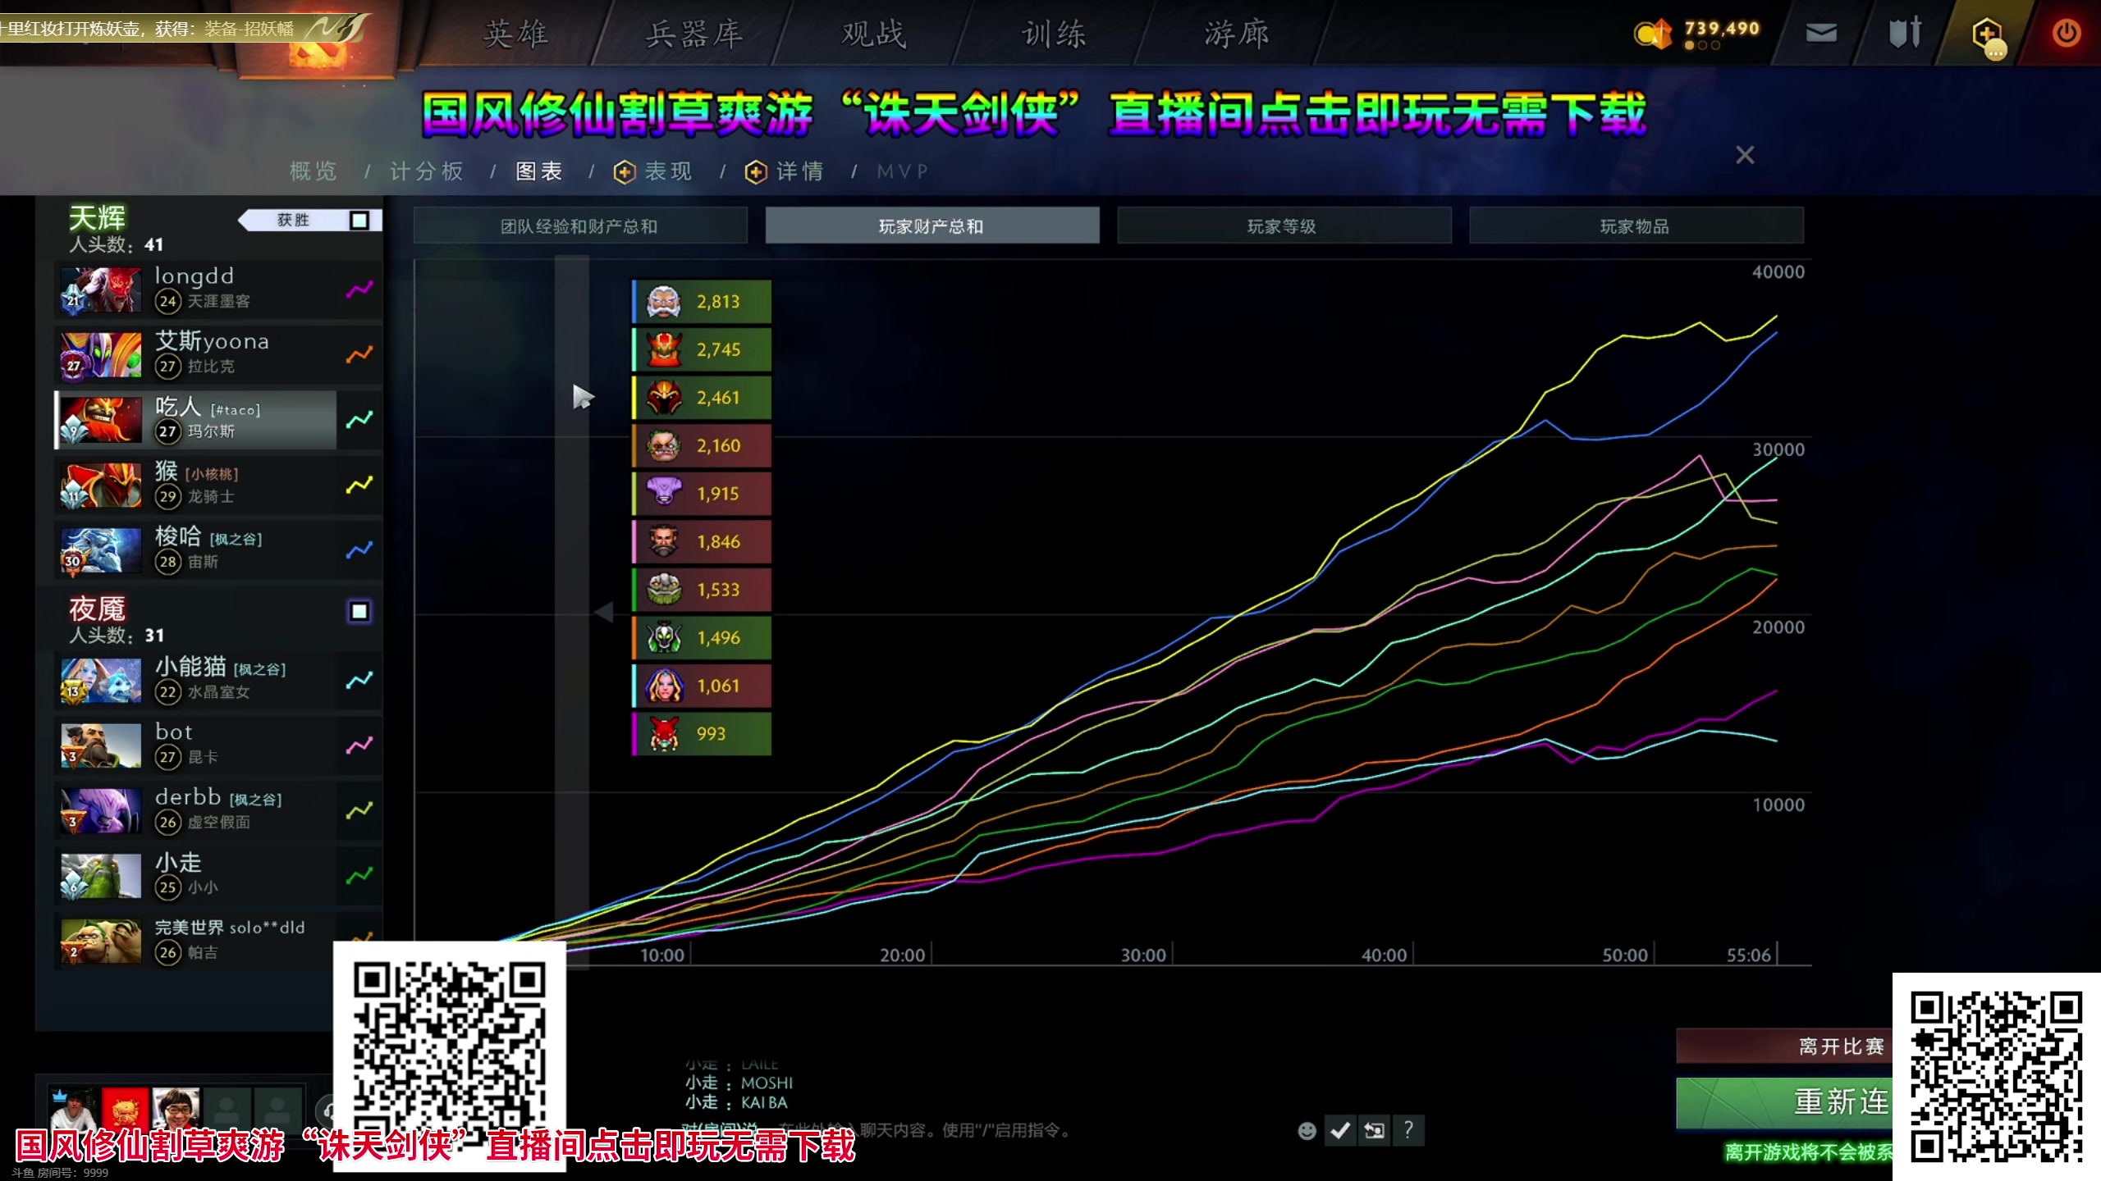2101x1181 pixels.
Task: Switch to the 详情 tab
Action: pyautogui.click(x=785, y=171)
